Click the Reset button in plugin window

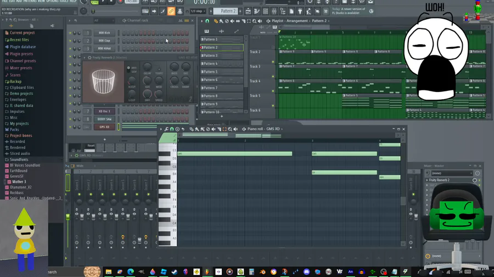91,146
